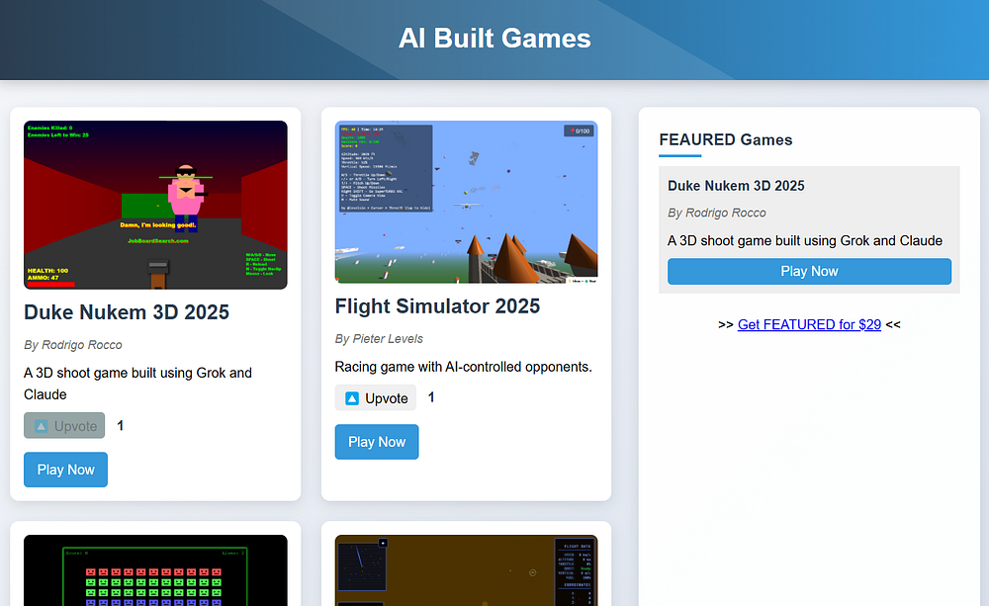Click the AI Built Games header title
Screen dimensions: 989x606
494,39
